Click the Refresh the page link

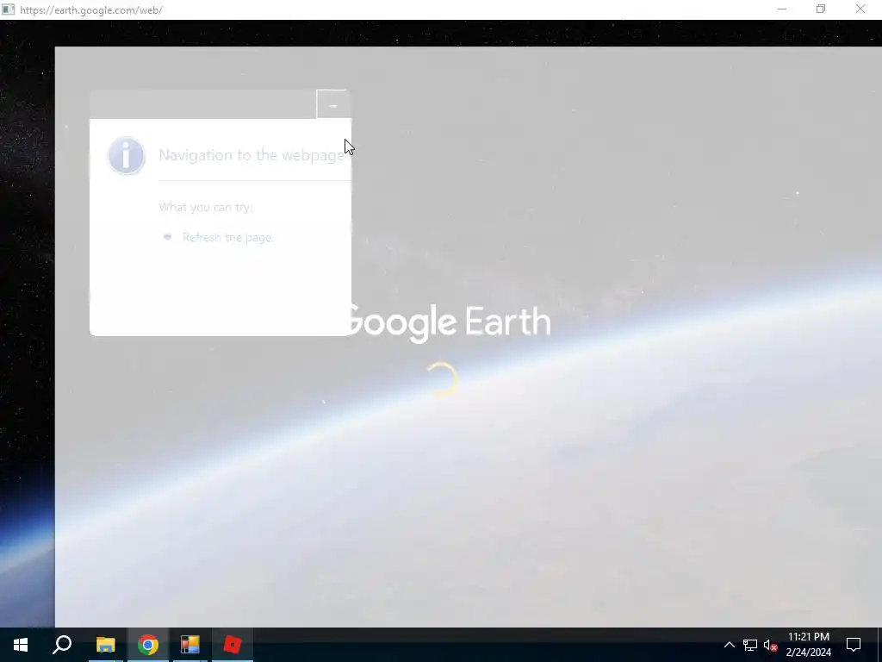tap(227, 238)
